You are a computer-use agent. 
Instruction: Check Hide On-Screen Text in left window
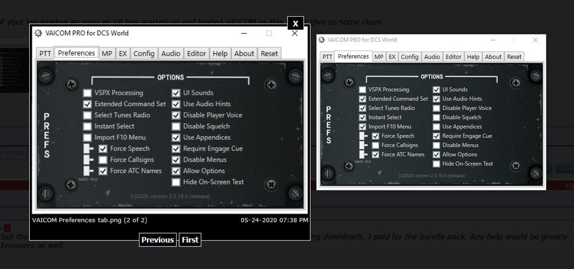coord(176,182)
